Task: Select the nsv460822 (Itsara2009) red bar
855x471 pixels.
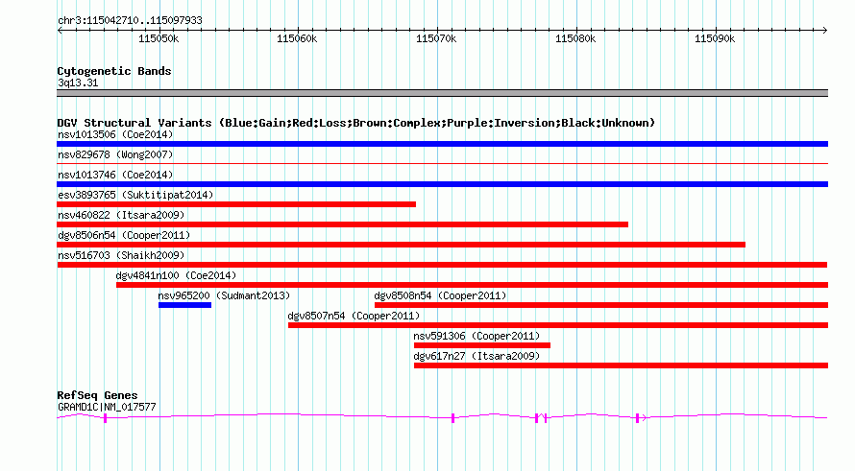Action: [x=342, y=224]
